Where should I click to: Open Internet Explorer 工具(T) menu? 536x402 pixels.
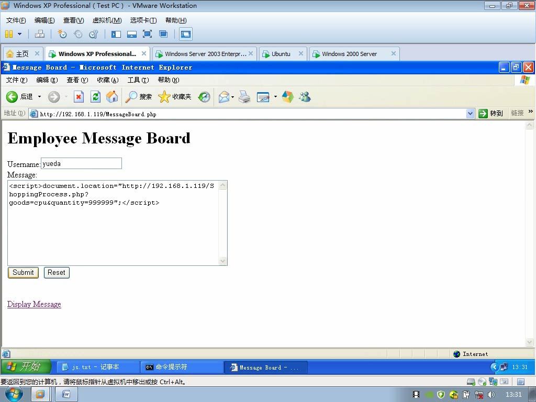(x=138, y=80)
